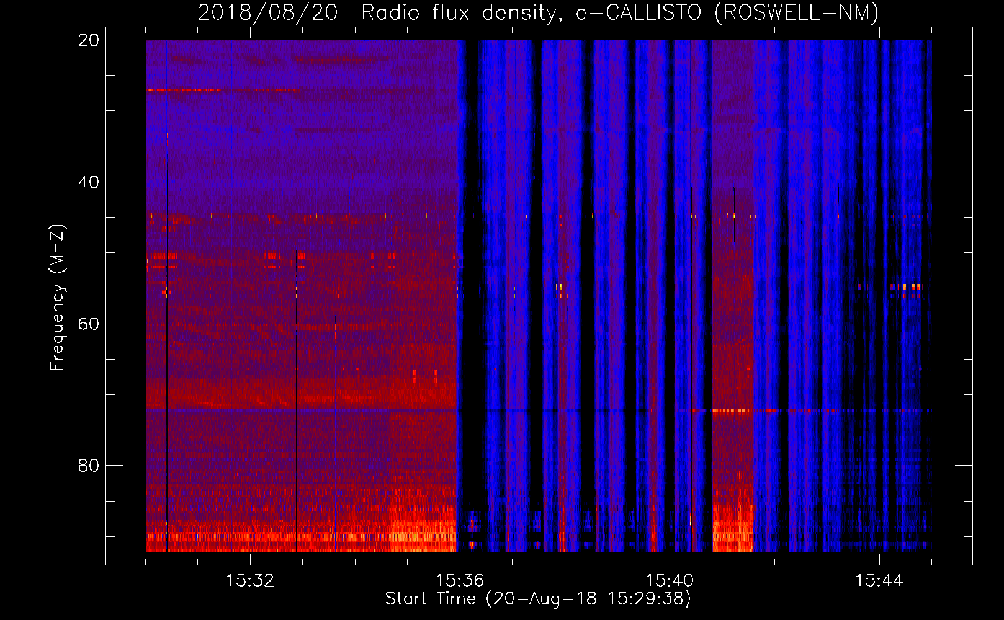Click the y-axis label 'Frequency (MHZ)'

click(57, 298)
